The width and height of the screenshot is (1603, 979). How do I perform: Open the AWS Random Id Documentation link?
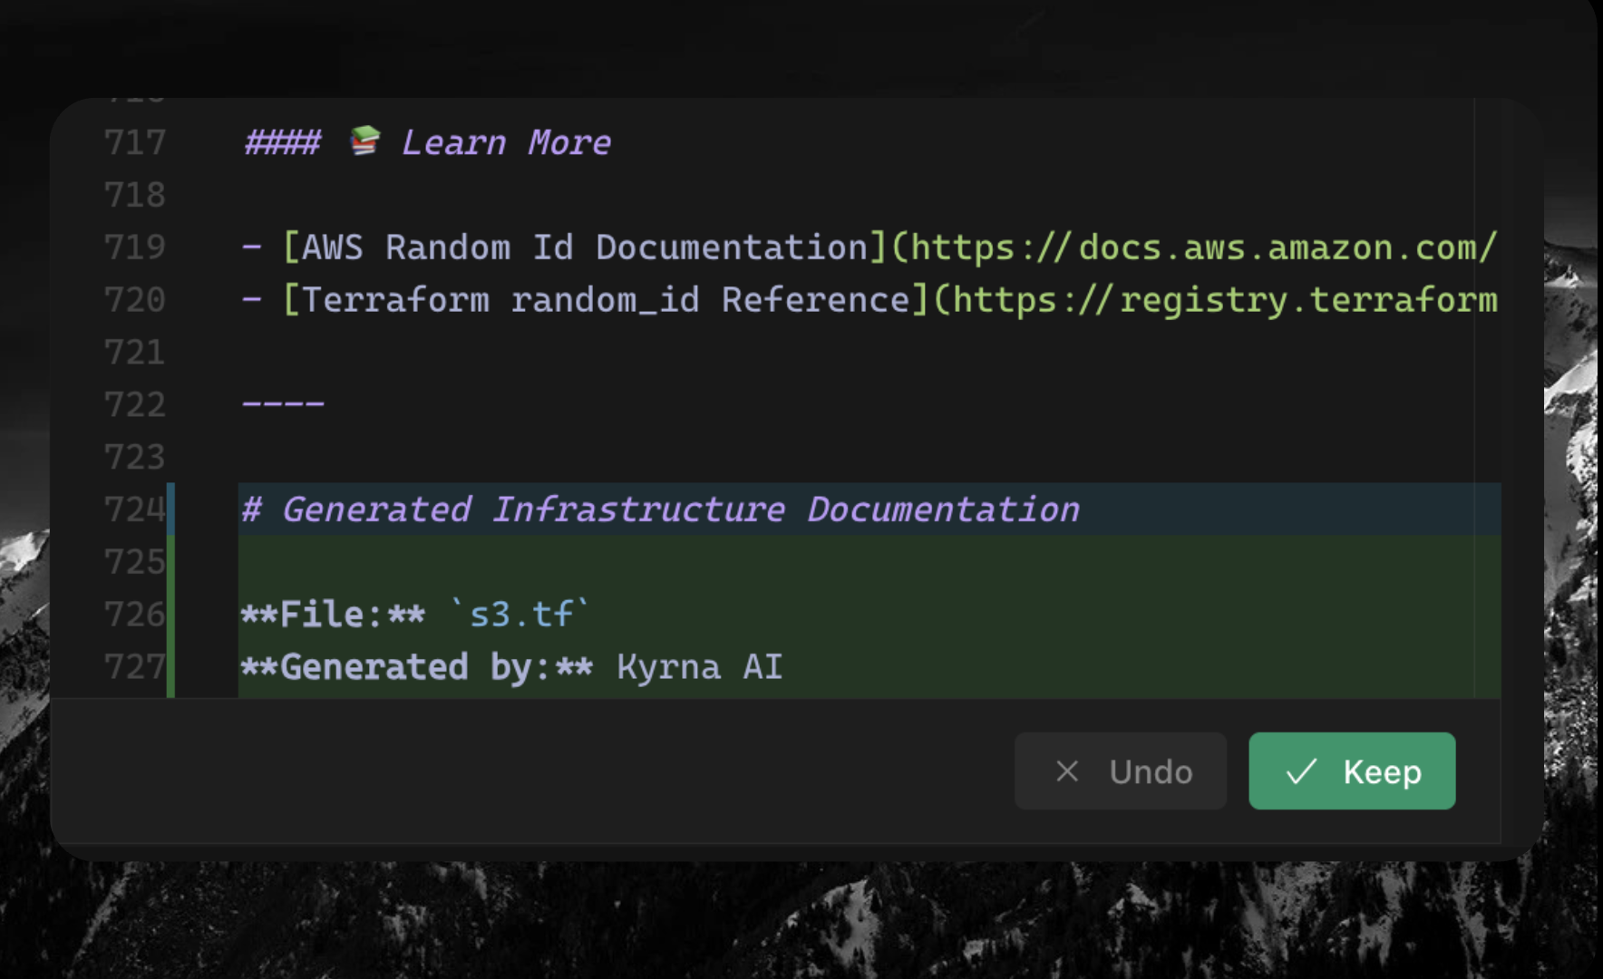pos(585,247)
